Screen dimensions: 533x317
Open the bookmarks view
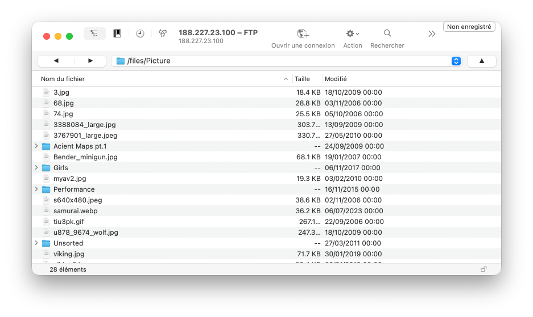117,33
